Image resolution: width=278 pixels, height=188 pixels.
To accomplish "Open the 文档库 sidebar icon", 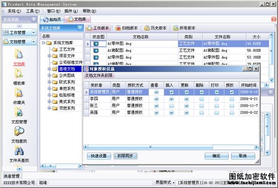I will (x=19, y=54).
